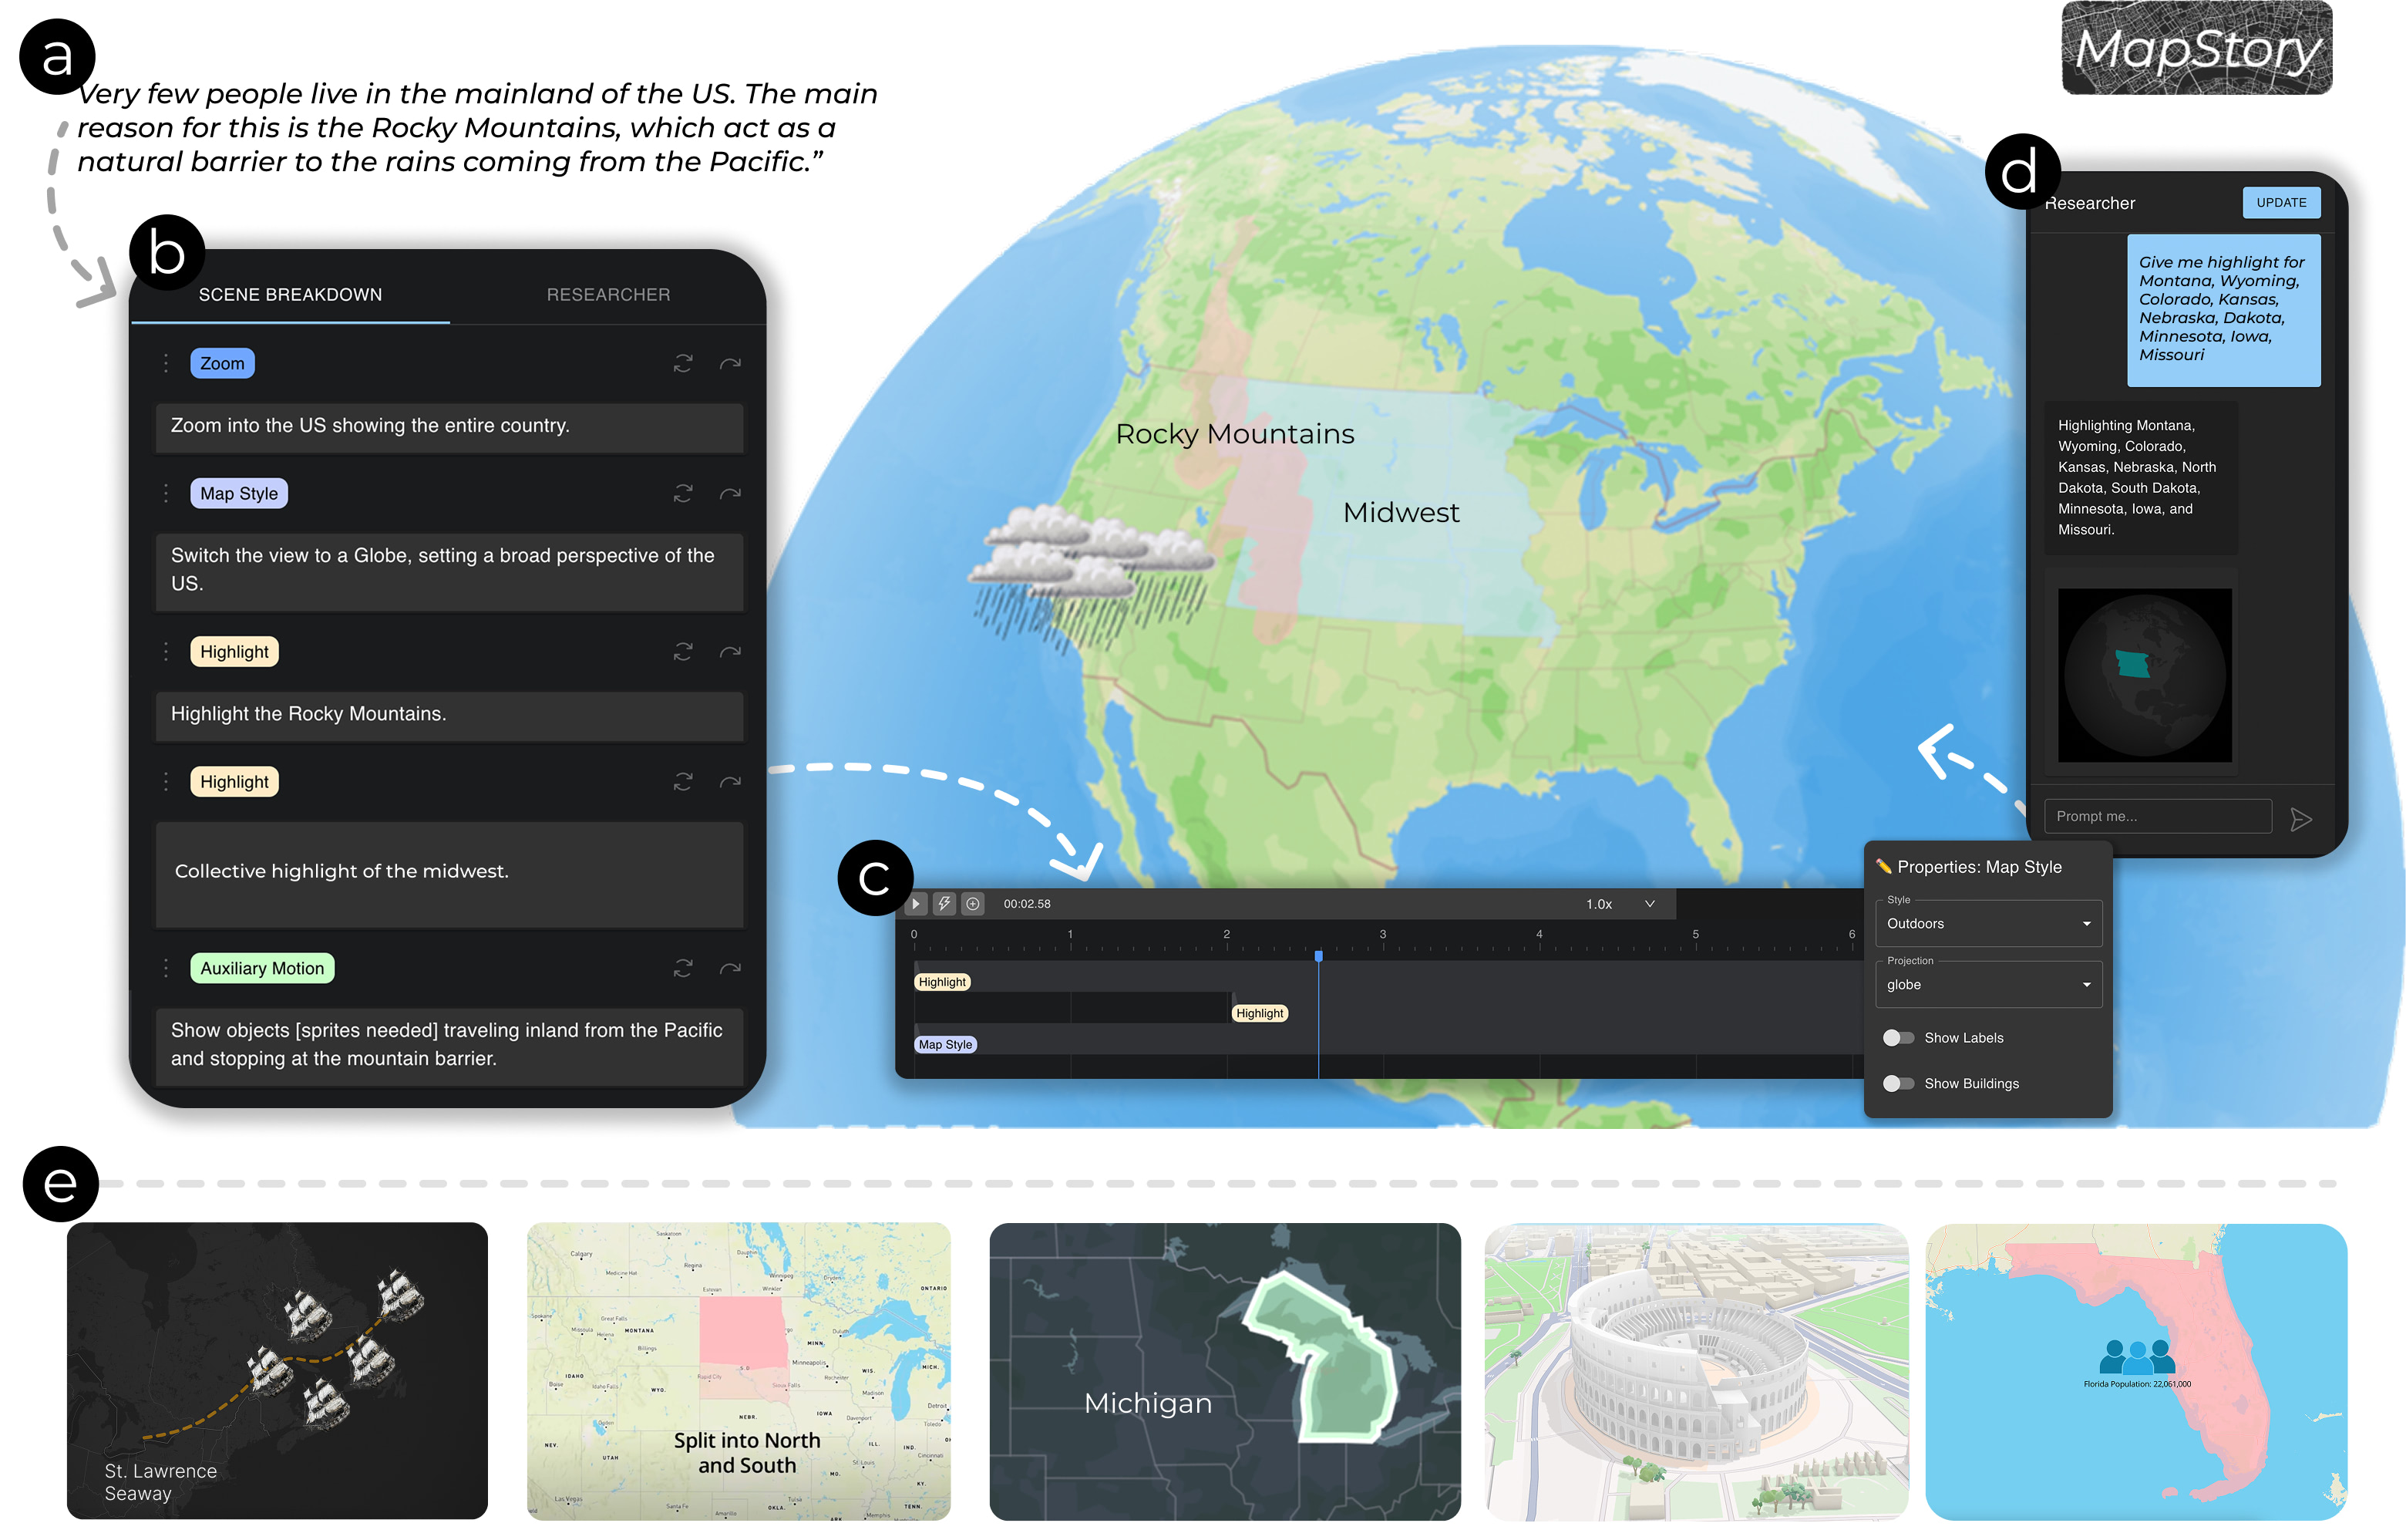Image resolution: width=2406 pixels, height=1540 pixels.
Task: Click the MapStory logo
Action: click(2197, 49)
